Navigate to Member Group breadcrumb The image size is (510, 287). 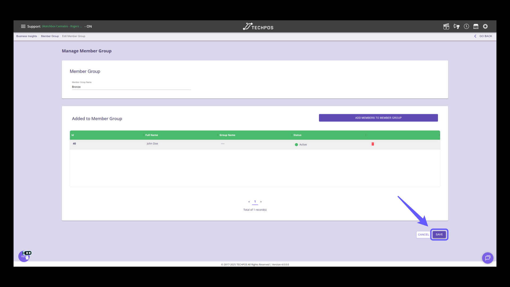pos(50,36)
